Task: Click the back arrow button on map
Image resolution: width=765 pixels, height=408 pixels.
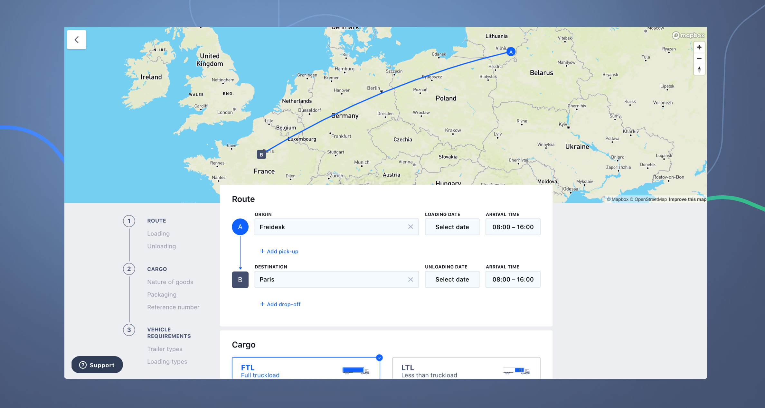Action: [77, 40]
